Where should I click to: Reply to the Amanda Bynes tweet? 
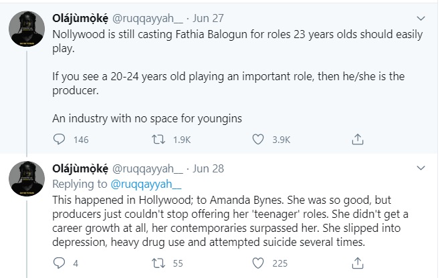click(x=59, y=263)
